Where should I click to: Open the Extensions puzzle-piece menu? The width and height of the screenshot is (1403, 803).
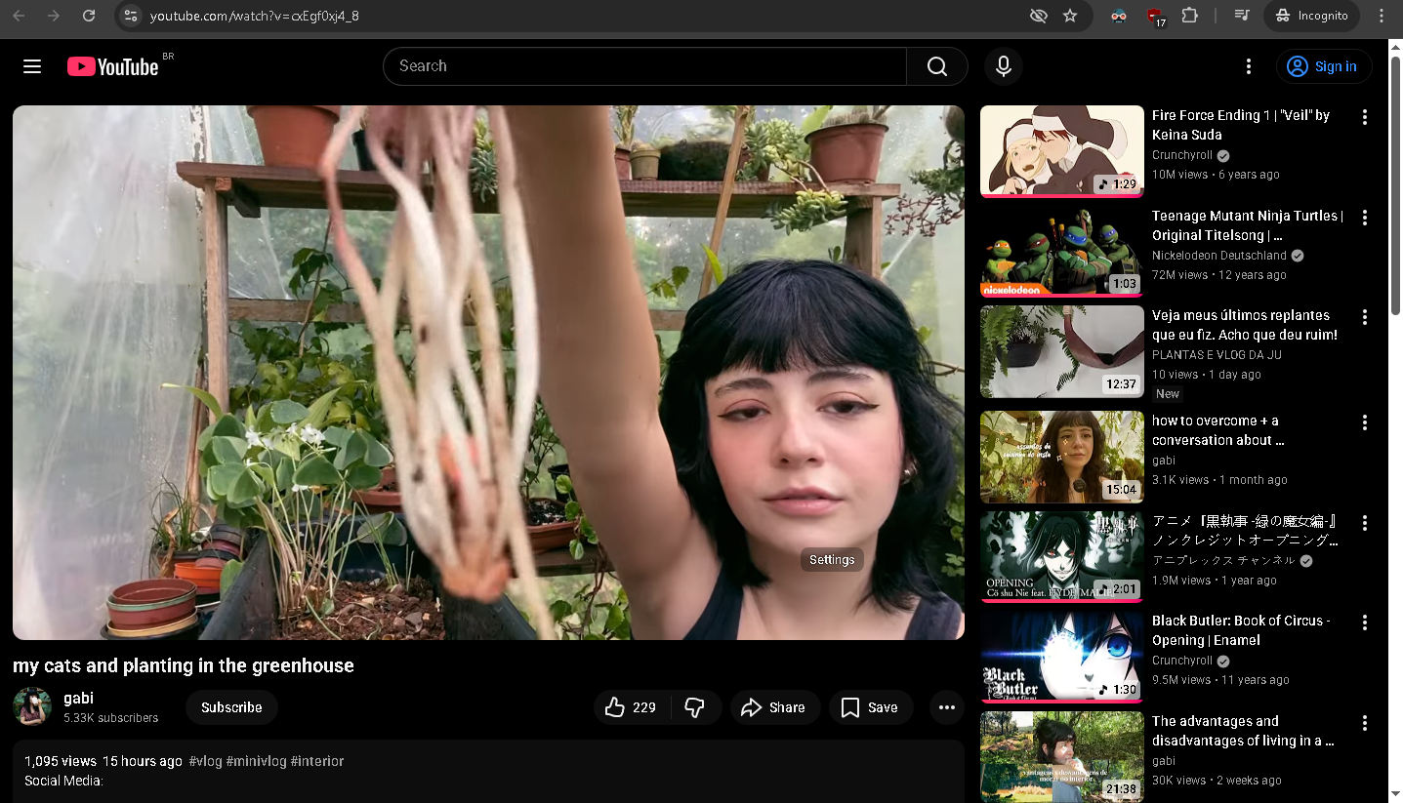click(x=1189, y=16)
